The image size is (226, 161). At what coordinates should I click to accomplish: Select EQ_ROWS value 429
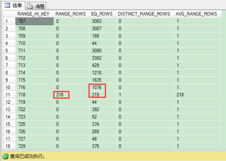[x=103, y=65]
